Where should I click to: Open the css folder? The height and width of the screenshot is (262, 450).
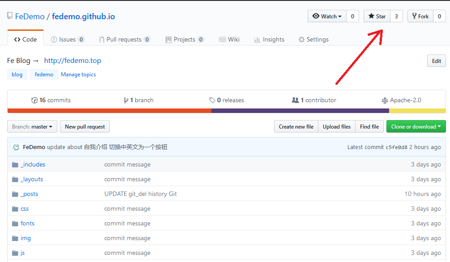25,209
